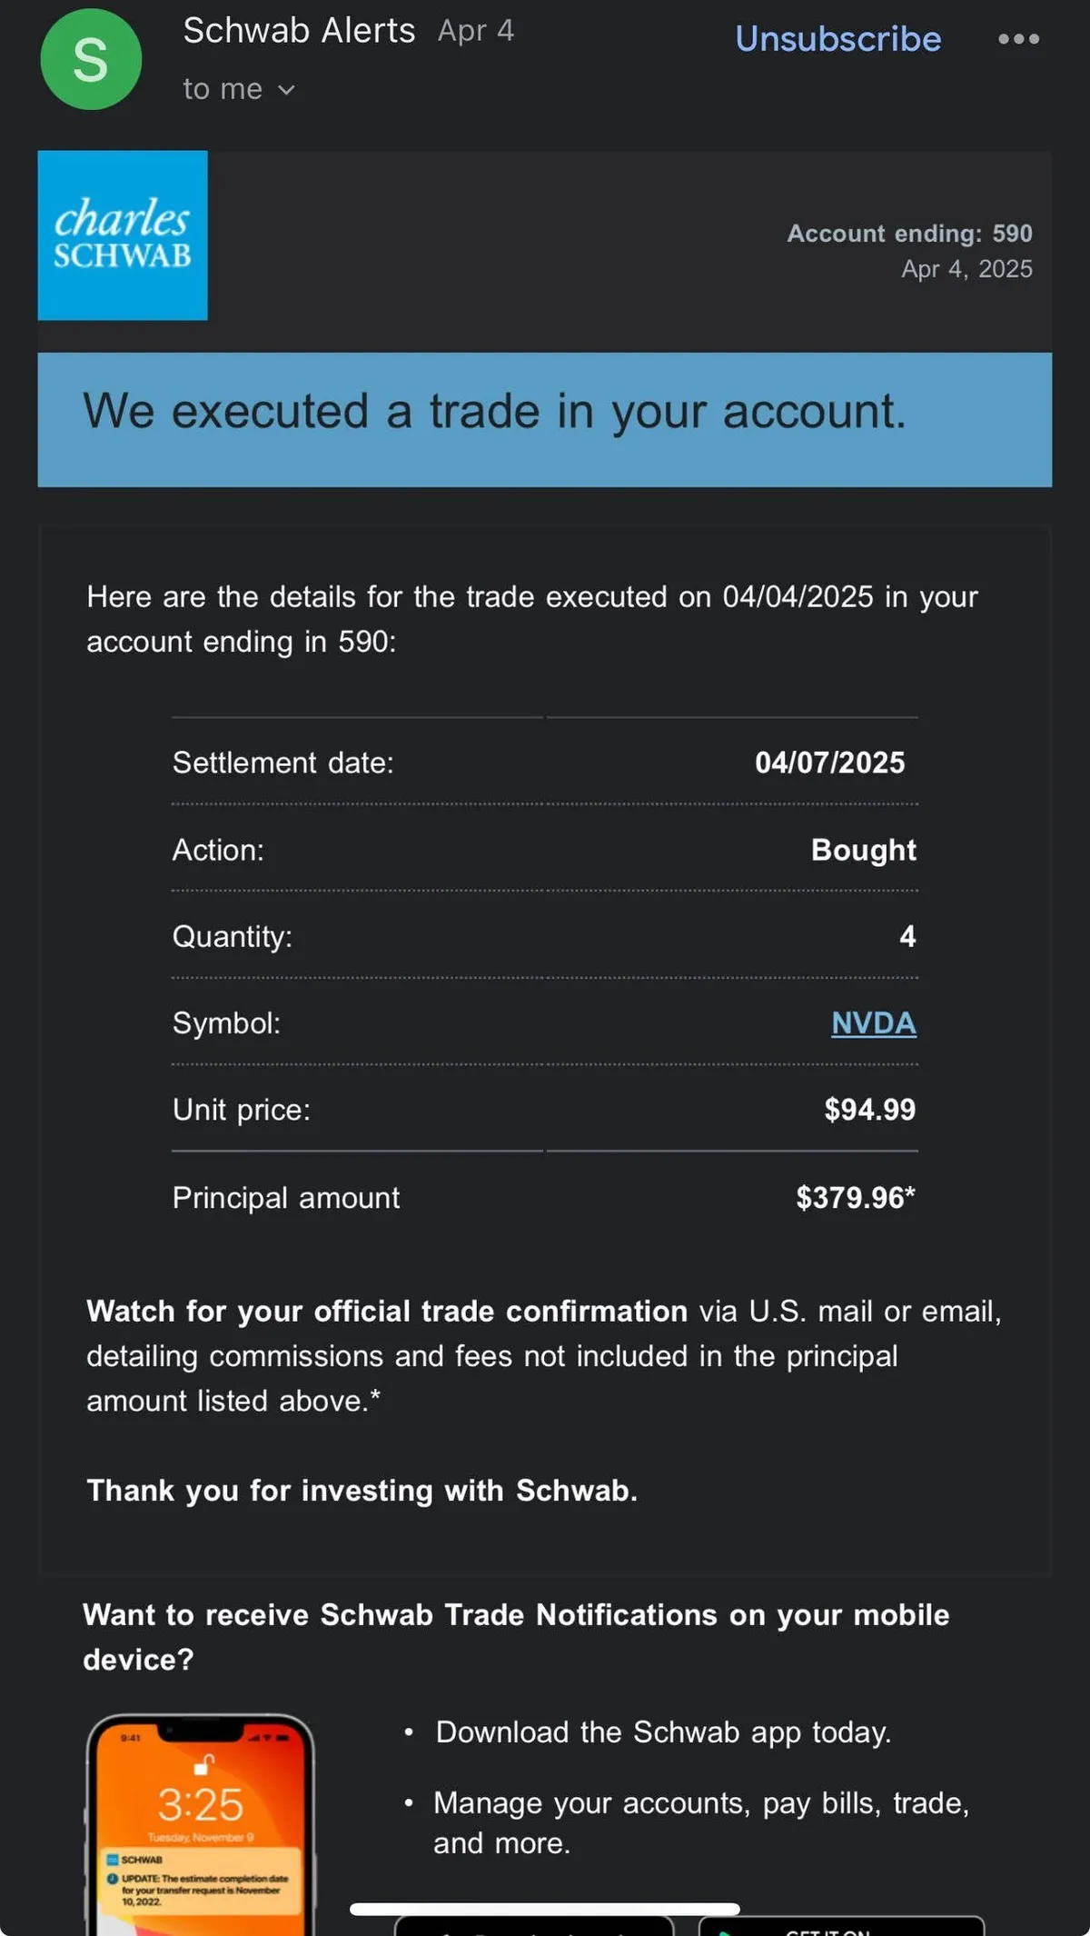Tap the "Apr 4" date beside sender name
This screenshot has width=1090, height=1936.
[476, 31]
